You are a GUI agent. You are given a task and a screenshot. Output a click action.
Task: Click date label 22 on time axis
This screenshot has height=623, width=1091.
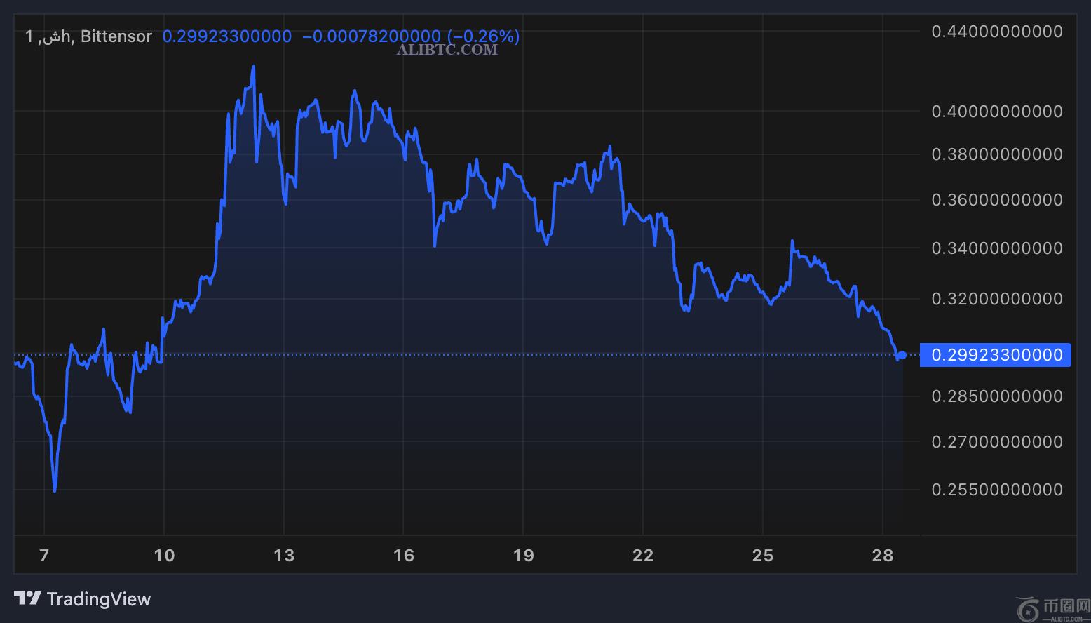click(x=643, y=556)
